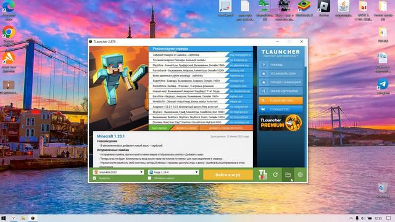The height and width of the screenshot is (222, 395).
Task: Click the orange add server button
Action: pyautogui.click(x=186, y=128)
